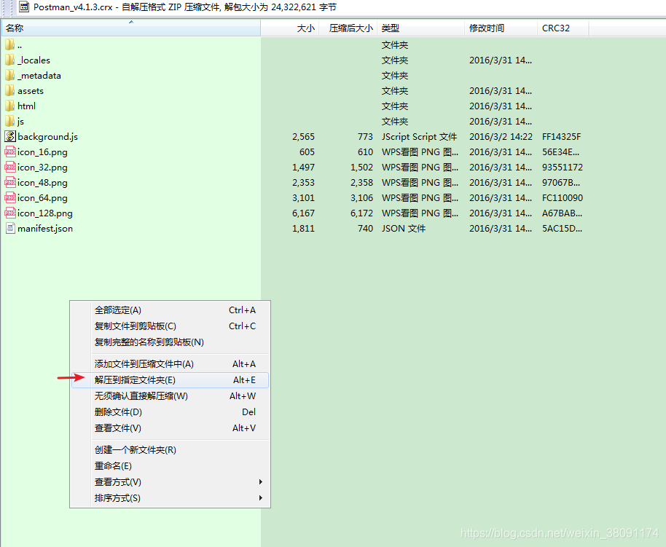Click CRC32 value FF14325F
Viewport: 666px width, 547px height.
click(x=561, y=137)
